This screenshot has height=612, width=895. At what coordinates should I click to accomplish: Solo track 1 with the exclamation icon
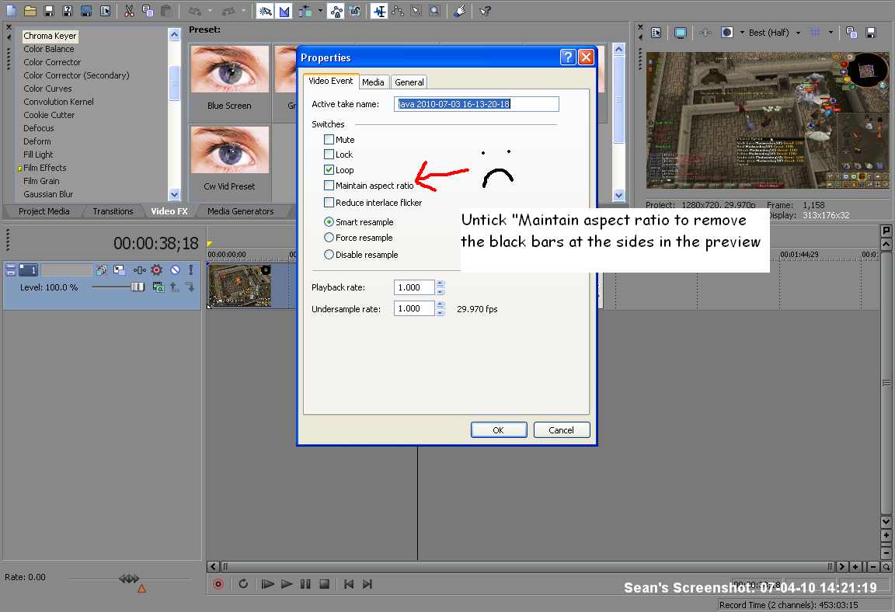tap(191, 270)
